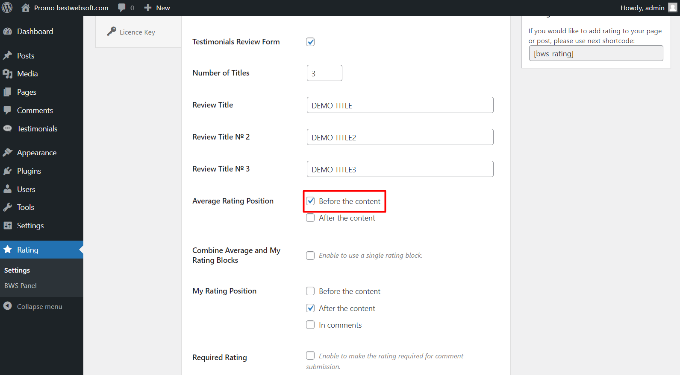Screen dimensions: 680x375
Task: Click the Settings sliders icon
Action: pos(8,225)
